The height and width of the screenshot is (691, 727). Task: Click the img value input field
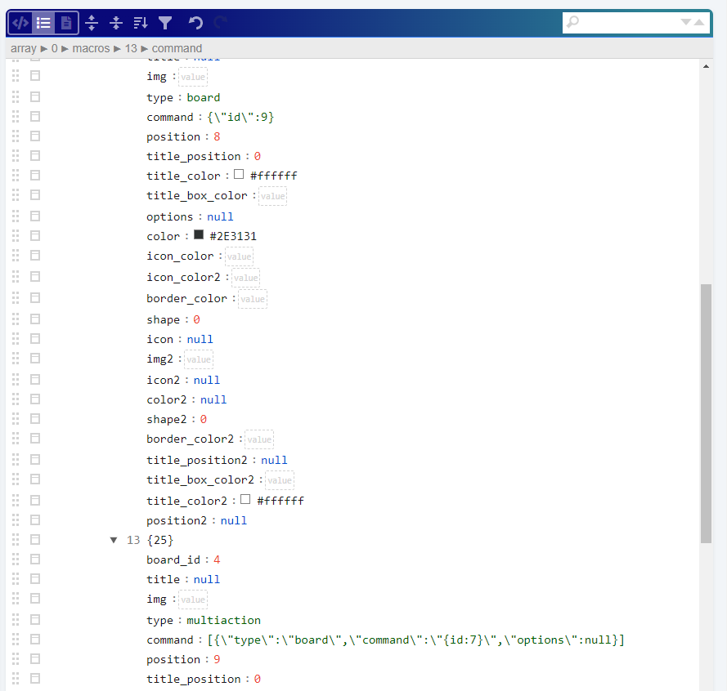point(193,76)
